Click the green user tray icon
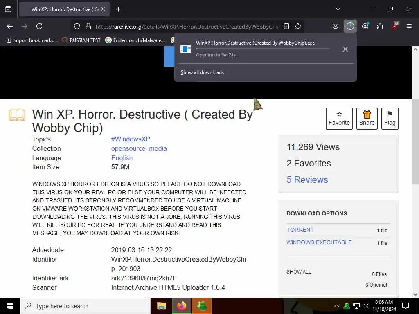This screenshot has height=314, width=419. [347, 306]
